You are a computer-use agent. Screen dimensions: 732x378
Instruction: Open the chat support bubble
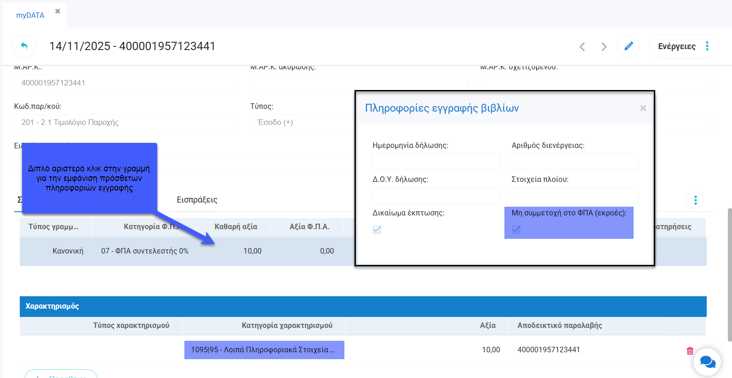click(x=707, y=362)
